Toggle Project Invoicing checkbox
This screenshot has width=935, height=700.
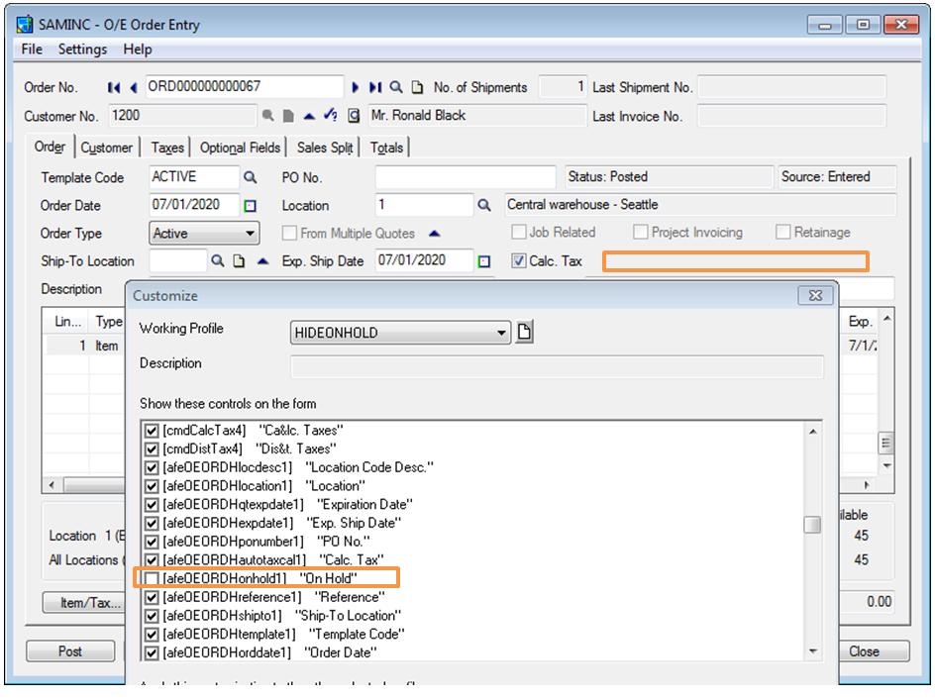(641, 232)
